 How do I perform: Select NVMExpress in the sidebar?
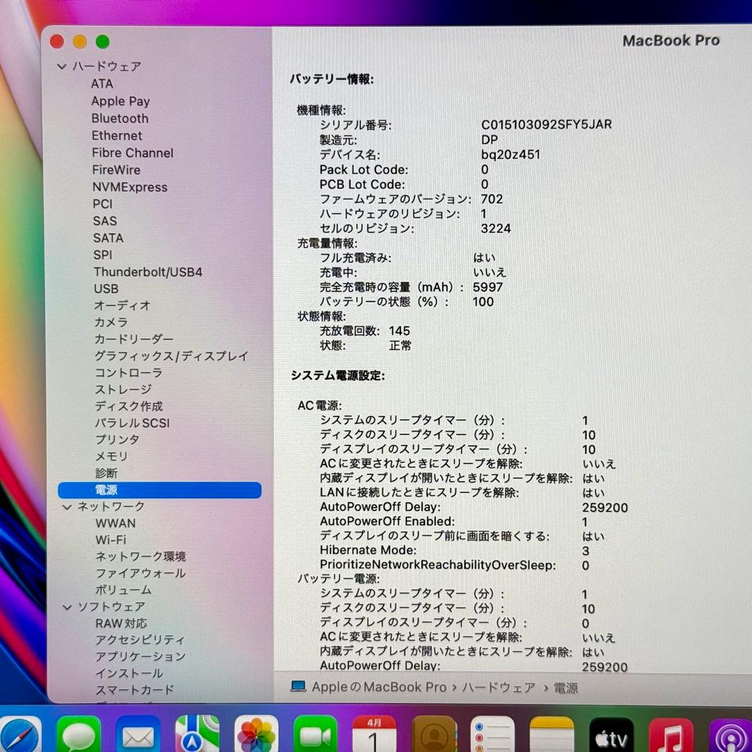pos(130,187)
